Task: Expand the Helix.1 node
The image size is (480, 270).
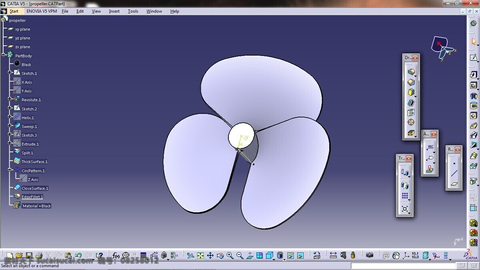Action: pos(10,117)
